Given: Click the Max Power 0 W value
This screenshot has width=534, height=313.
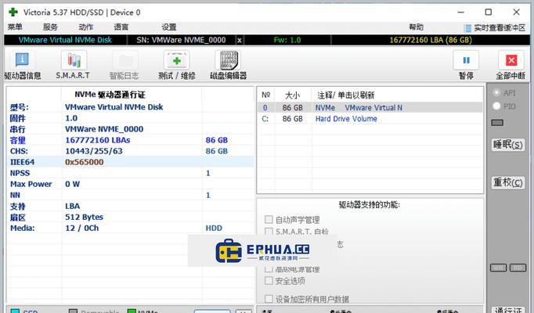Looking at the screenshot, I should pos(72,184).
